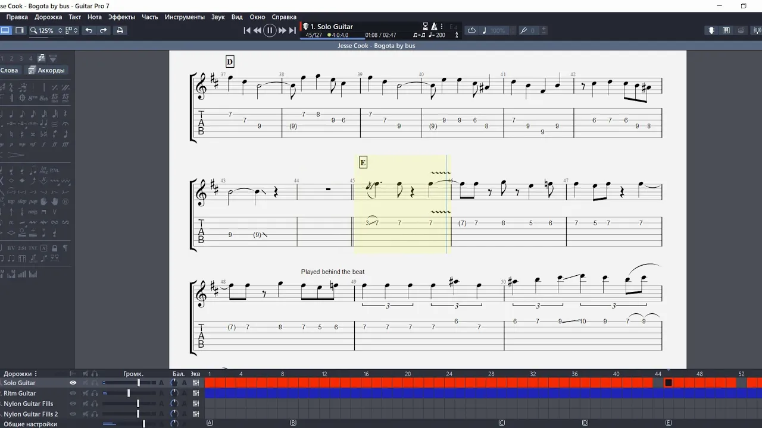
Task: Click section marker D in the score
Action: (230, 62)
